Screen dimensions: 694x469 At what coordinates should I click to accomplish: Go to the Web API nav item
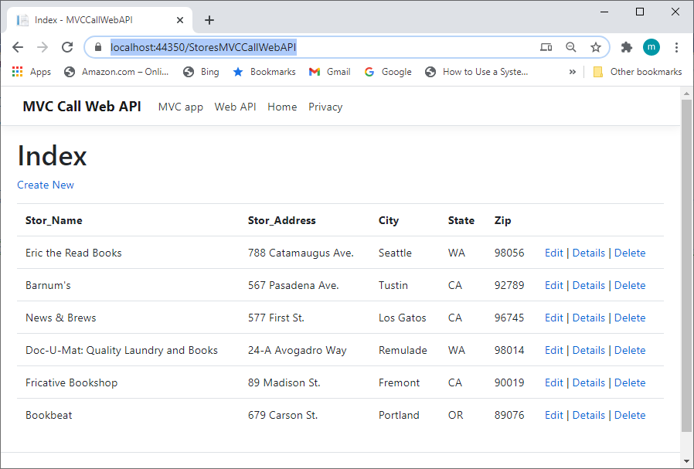coord(235,107)
